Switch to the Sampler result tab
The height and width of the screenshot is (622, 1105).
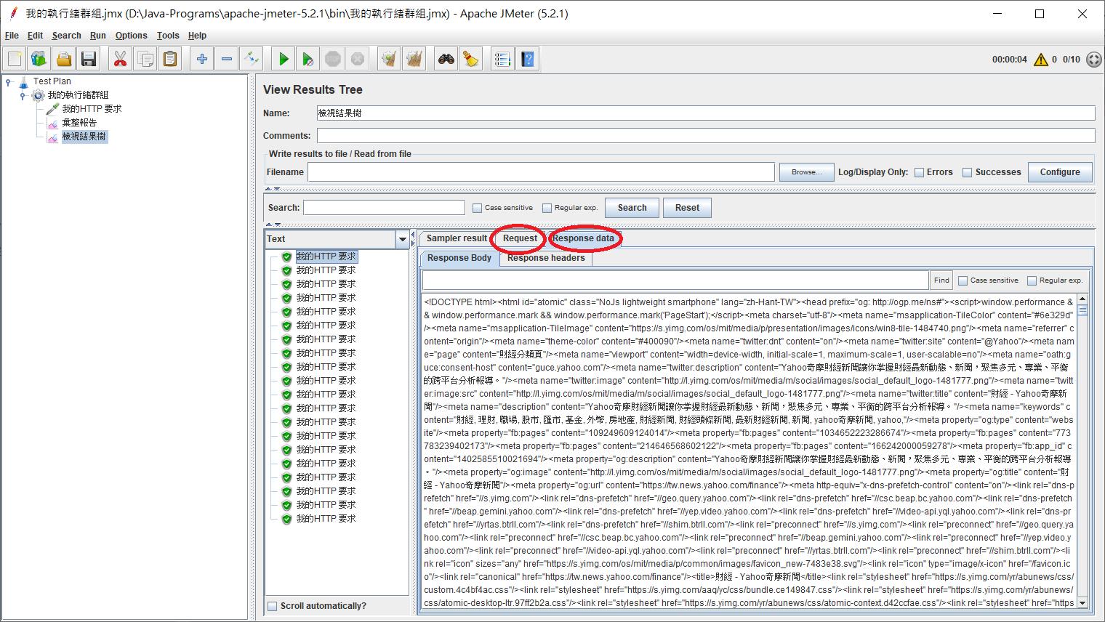click(x=457, y=238)
